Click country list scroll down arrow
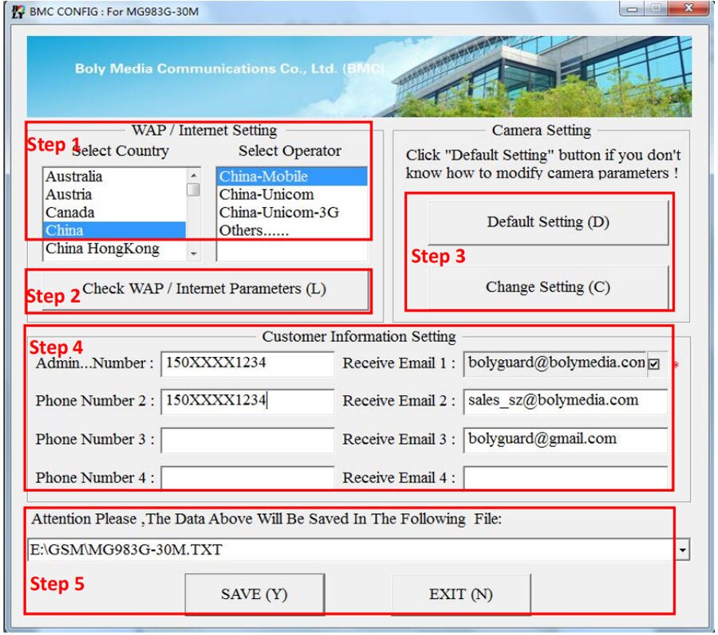The width and height of the screenshot is (718, 635). click(194, 253)
